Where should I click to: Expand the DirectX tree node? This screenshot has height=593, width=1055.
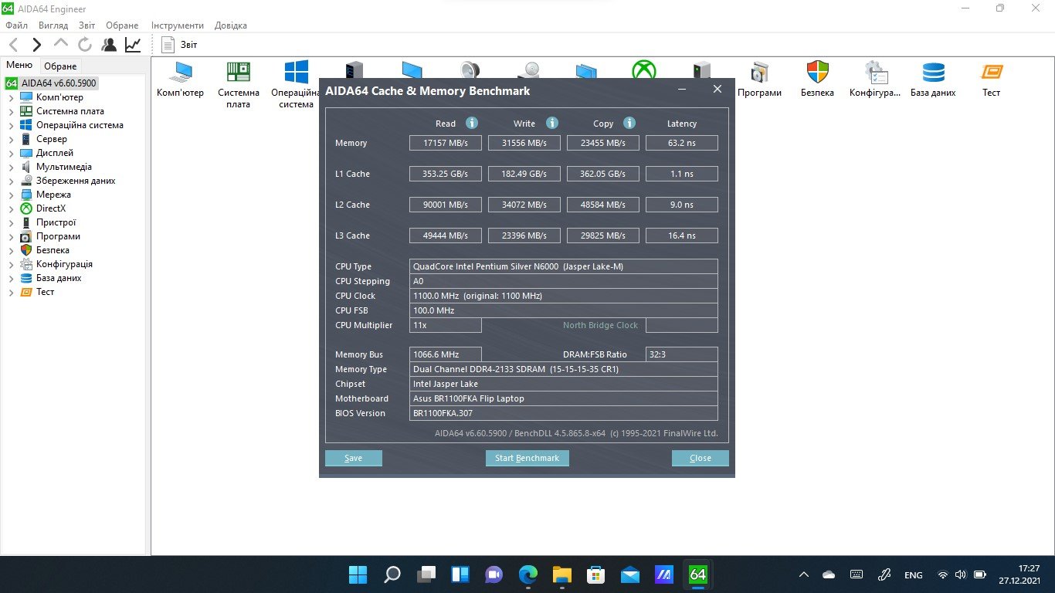tap(11, 208)
